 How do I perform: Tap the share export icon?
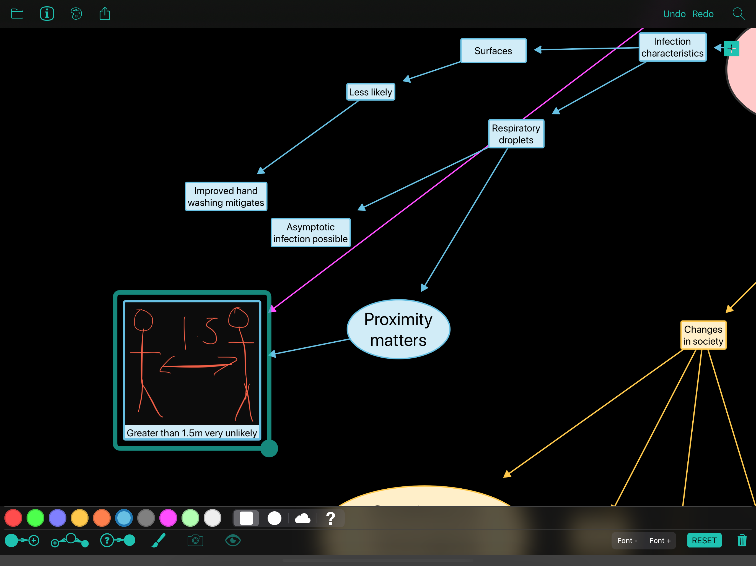coord(105,14)
